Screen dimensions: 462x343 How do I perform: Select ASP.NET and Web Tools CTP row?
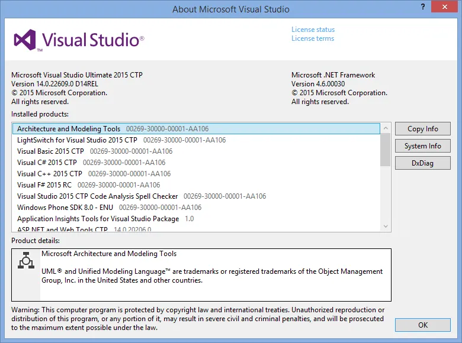[x=196, y=229]
